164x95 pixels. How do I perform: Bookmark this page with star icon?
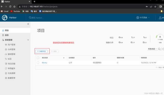tap(155, 7)
